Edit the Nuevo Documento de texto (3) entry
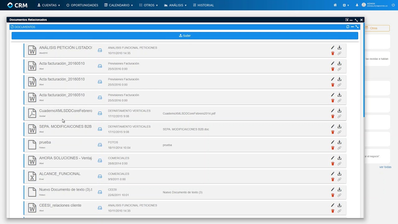The height and width of the screenshot is (224, 398). coord(333,189)
